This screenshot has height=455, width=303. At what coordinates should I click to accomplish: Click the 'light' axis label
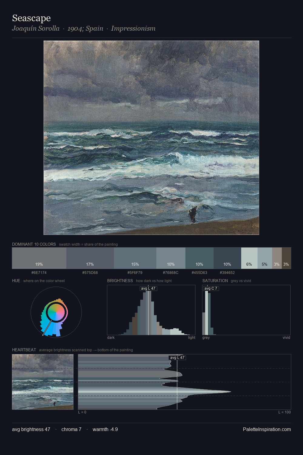point(192,337)
